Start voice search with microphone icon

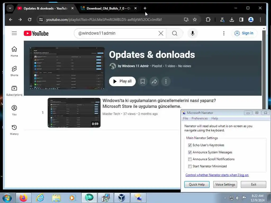pos(193,33)
